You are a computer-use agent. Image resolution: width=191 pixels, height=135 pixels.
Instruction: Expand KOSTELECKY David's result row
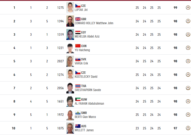coord(188,75)
